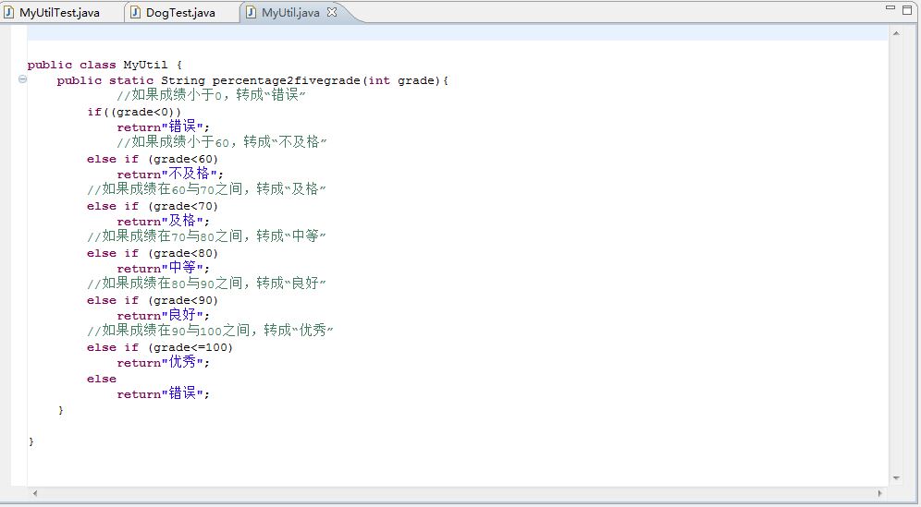Click the comment mentioning 70与80之间
The height and width of the screenshot is (507, 921).
(207, 235)
